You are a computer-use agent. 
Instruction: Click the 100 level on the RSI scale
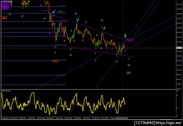click(x=177, y=91)
